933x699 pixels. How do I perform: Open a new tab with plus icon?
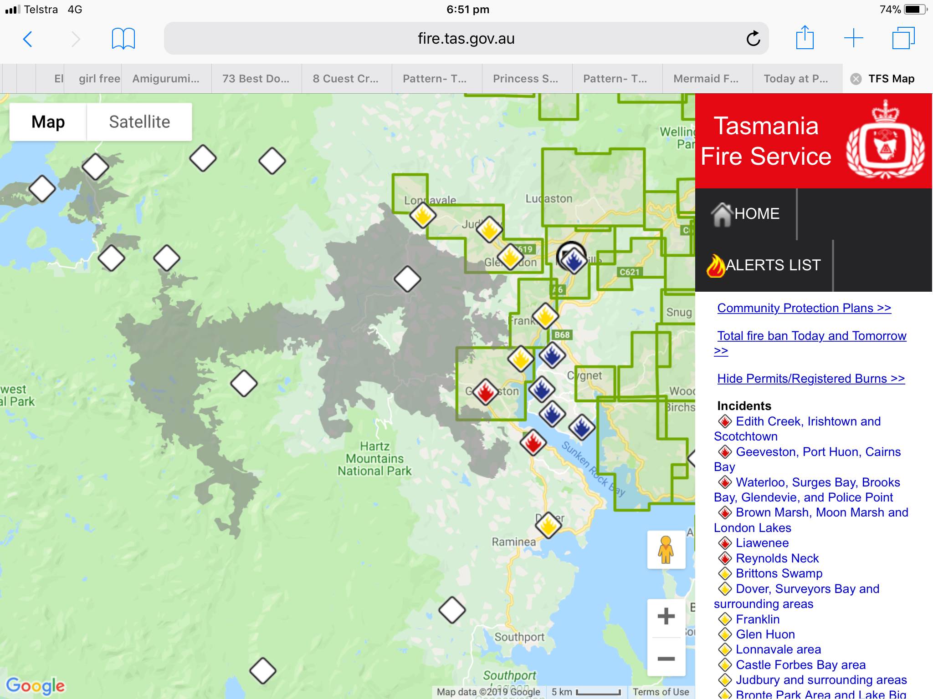click(853, 38)
